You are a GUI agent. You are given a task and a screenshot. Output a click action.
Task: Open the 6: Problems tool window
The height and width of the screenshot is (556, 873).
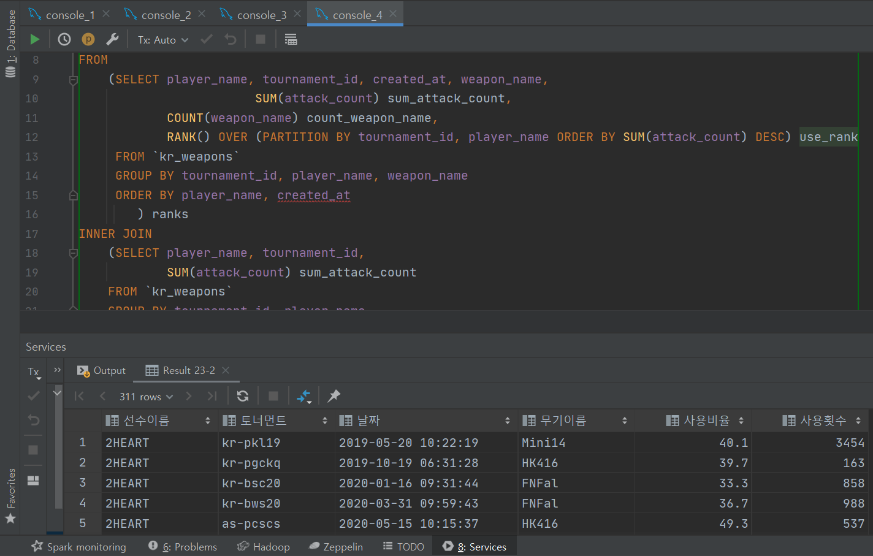click(x=183, y=547)
